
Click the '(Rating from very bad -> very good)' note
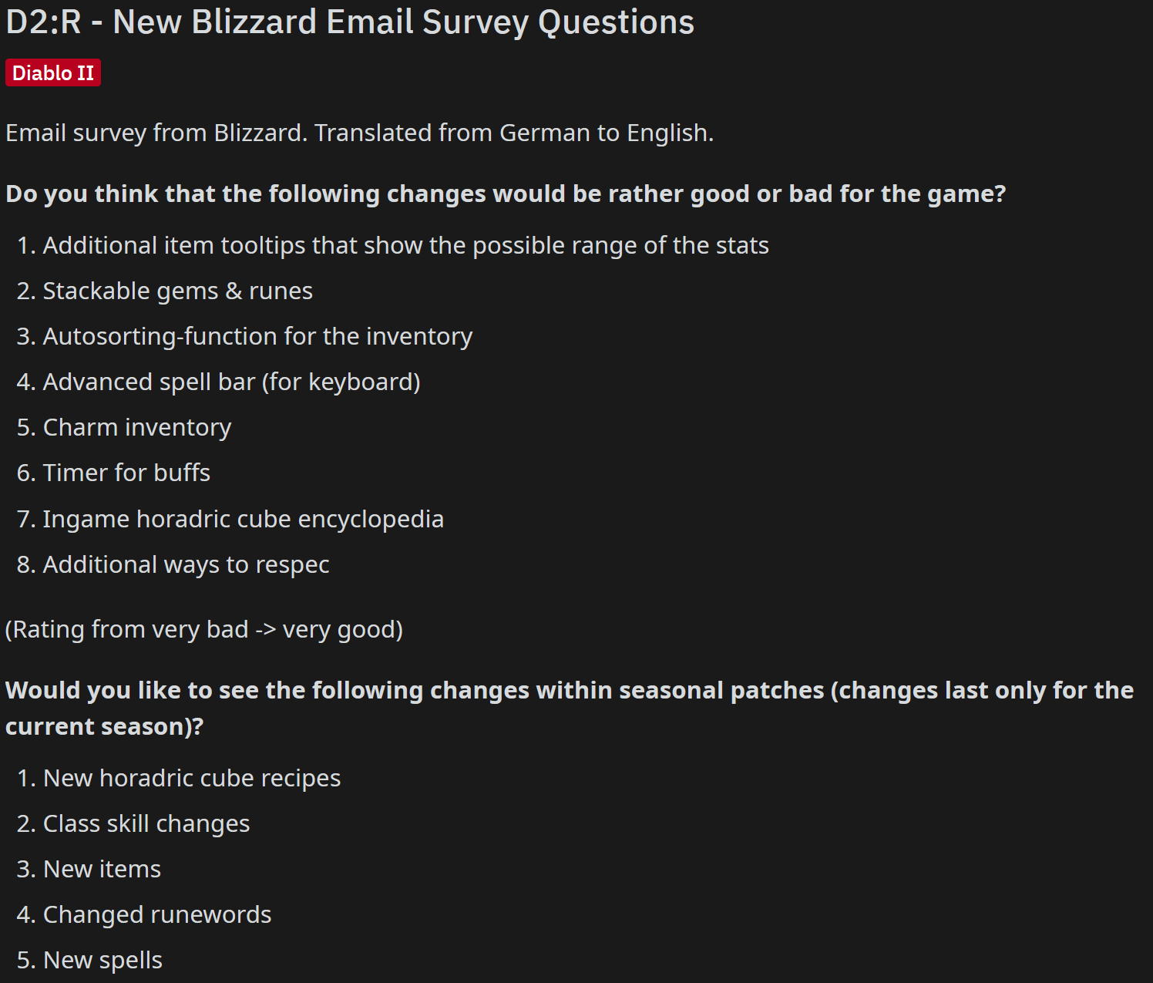coord(204,630)
